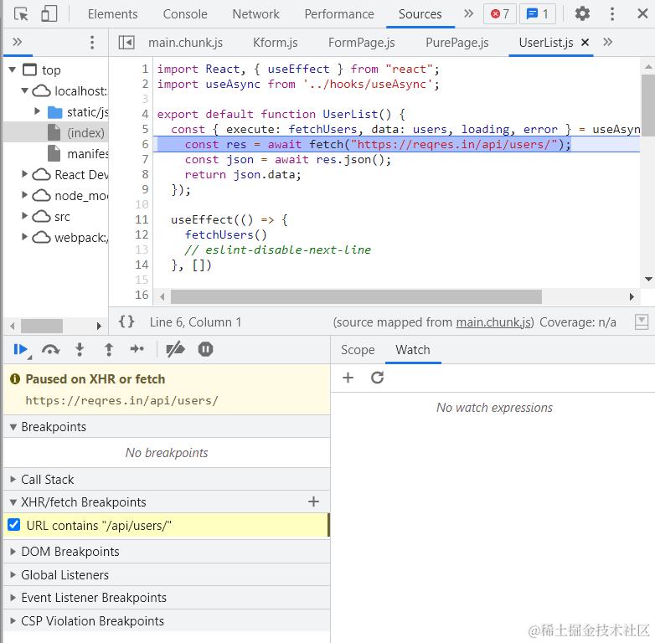
Task: Expand the src folder in file tree
Action: point(24,216)
